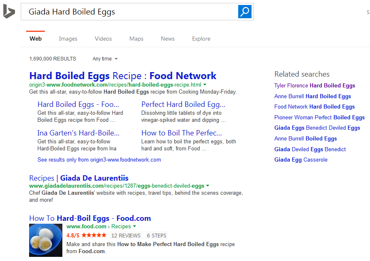Switch to the Images tab
Viewport: 370px width, 261px height.
68,39
